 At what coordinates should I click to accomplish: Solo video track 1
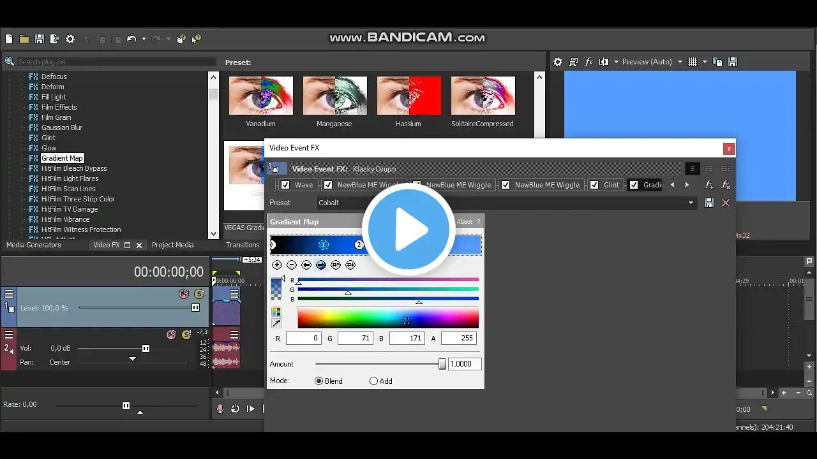point(199,294)
